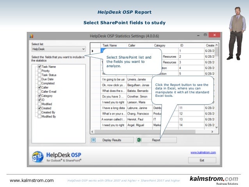Check the Caller E-mail field
The width and height of the screenshot is (249, 187).
39,91
